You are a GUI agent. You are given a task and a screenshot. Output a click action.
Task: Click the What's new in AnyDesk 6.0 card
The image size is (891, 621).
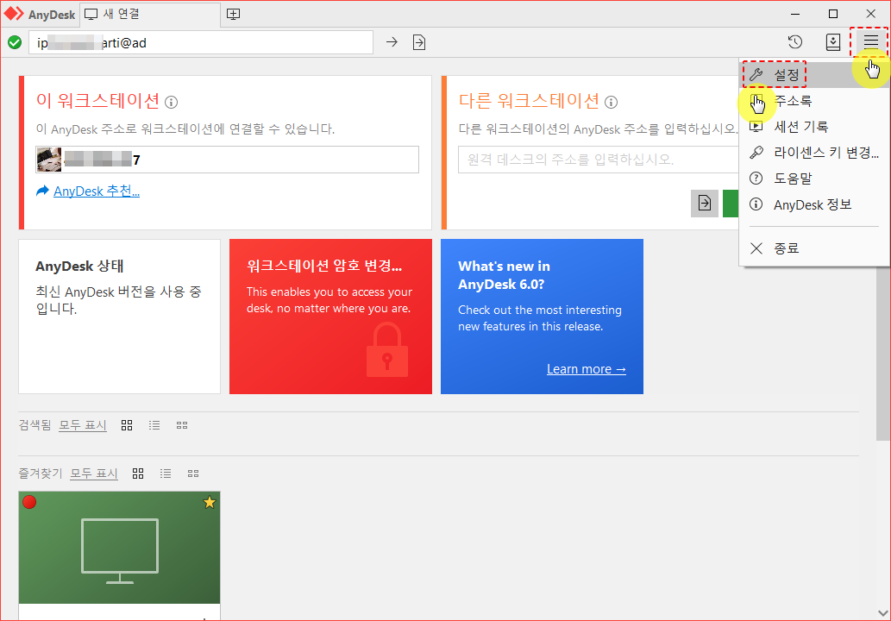coord(542,317)
